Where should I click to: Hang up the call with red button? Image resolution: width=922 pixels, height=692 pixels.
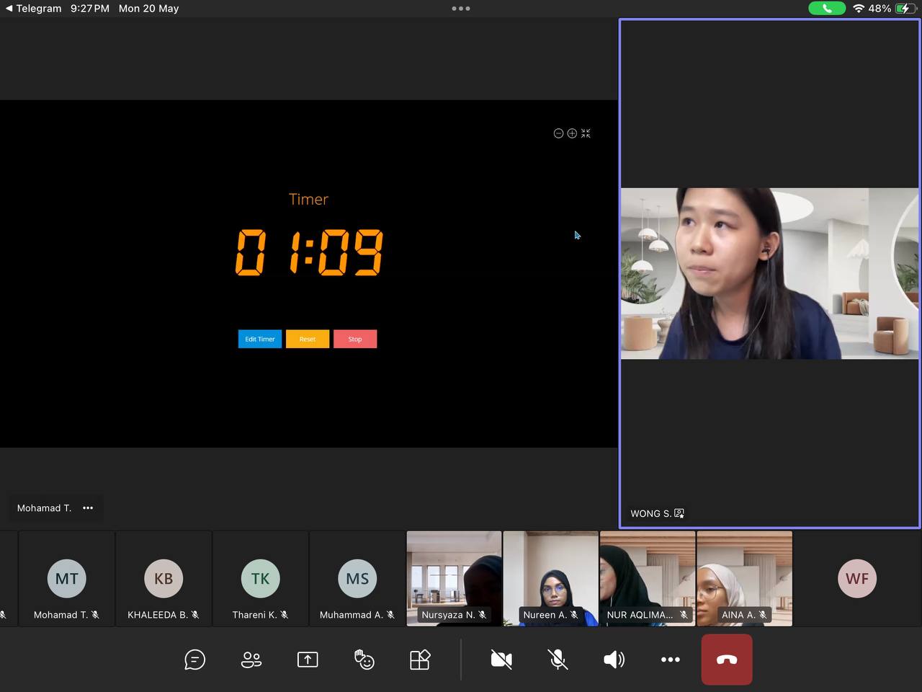pyautogui.click(x=727, y=660)
